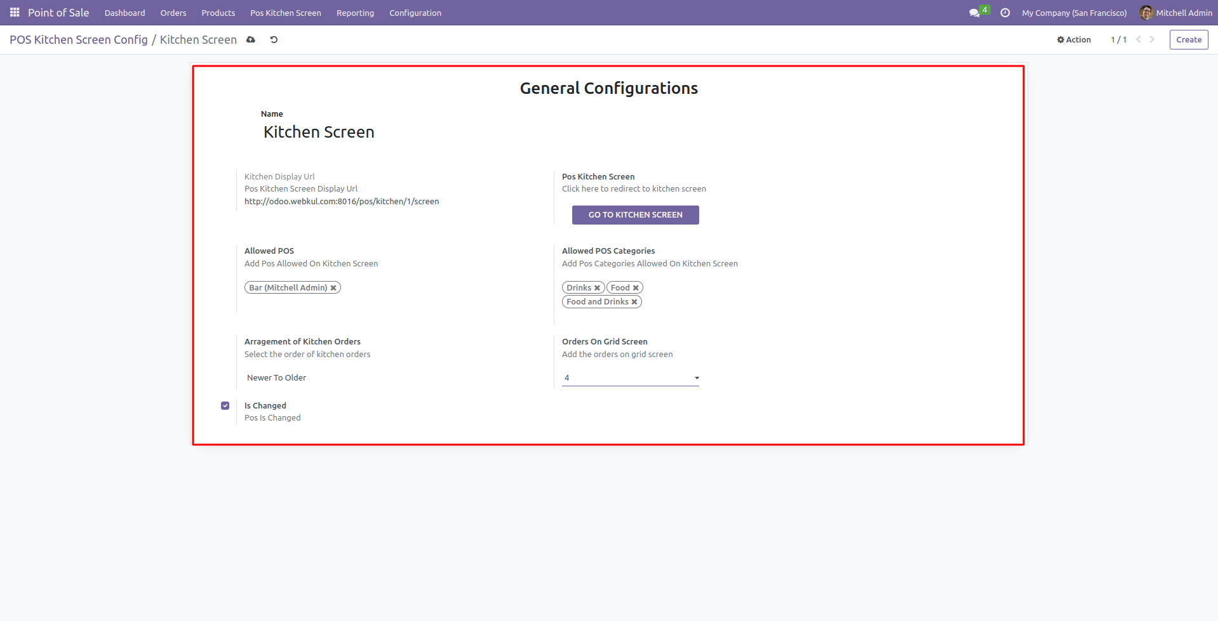Click the Create button
This screenshot has height=621, width=1218.
click(x=1189, y=39)
